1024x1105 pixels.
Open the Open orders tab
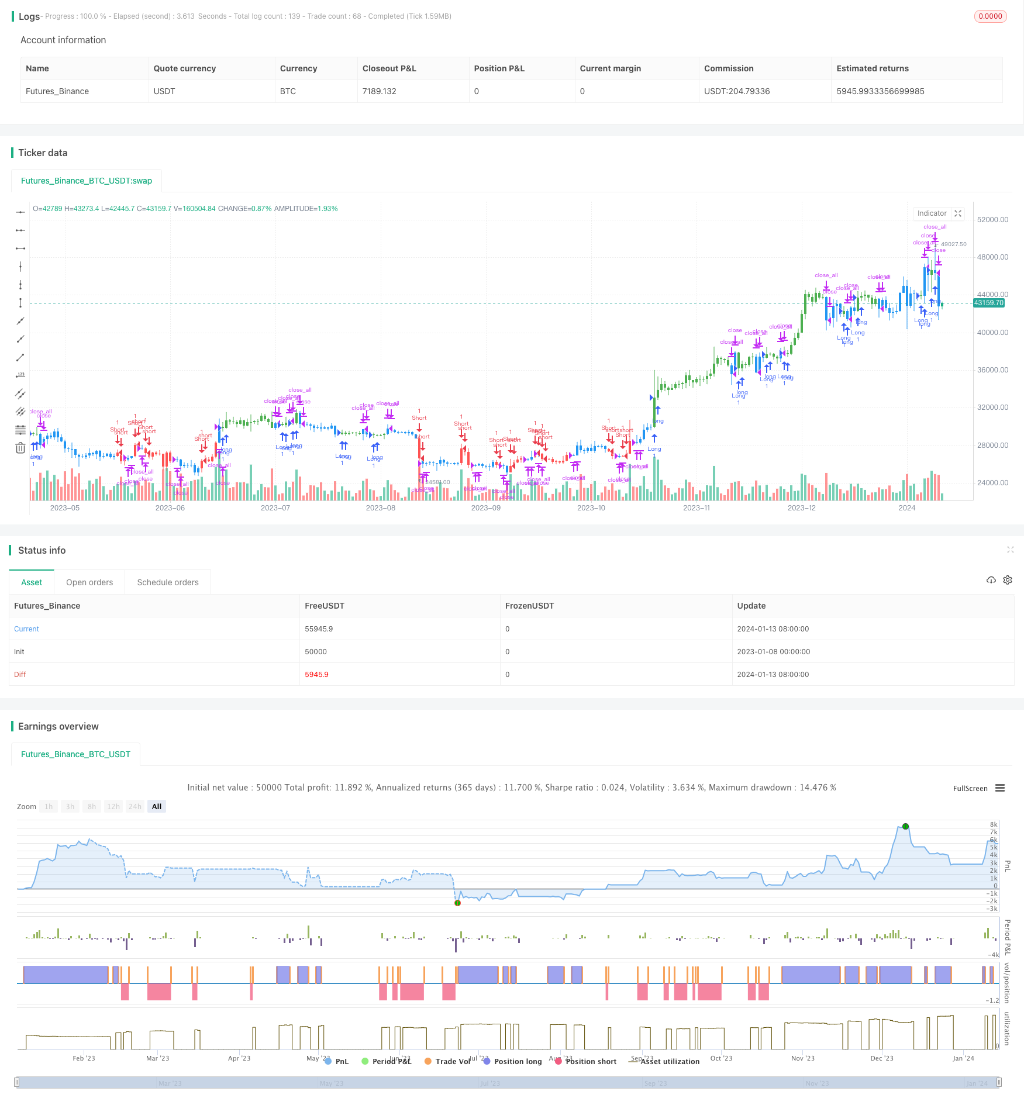click(x=89, y=582)
